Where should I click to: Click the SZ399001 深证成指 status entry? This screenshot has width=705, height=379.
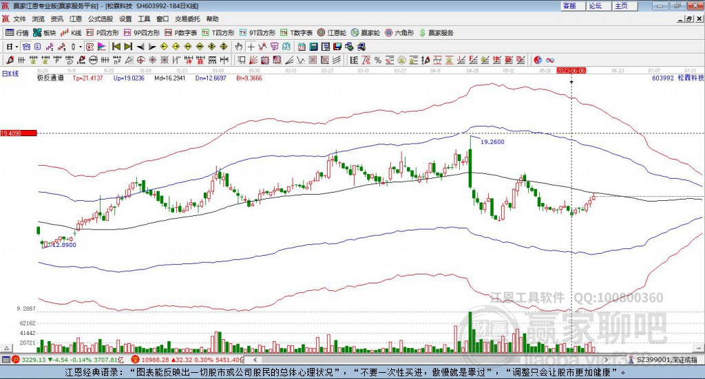(663, 360)
